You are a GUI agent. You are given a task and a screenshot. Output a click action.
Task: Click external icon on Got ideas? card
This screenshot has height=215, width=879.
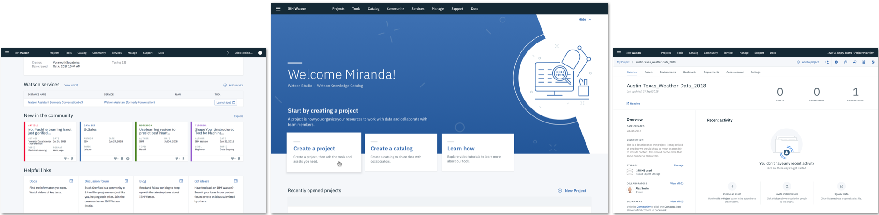coord(236,181)
